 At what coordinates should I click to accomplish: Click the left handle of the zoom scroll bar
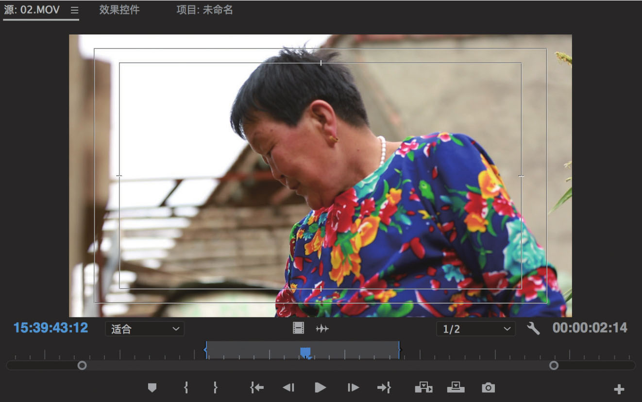(x=82, y=365)
